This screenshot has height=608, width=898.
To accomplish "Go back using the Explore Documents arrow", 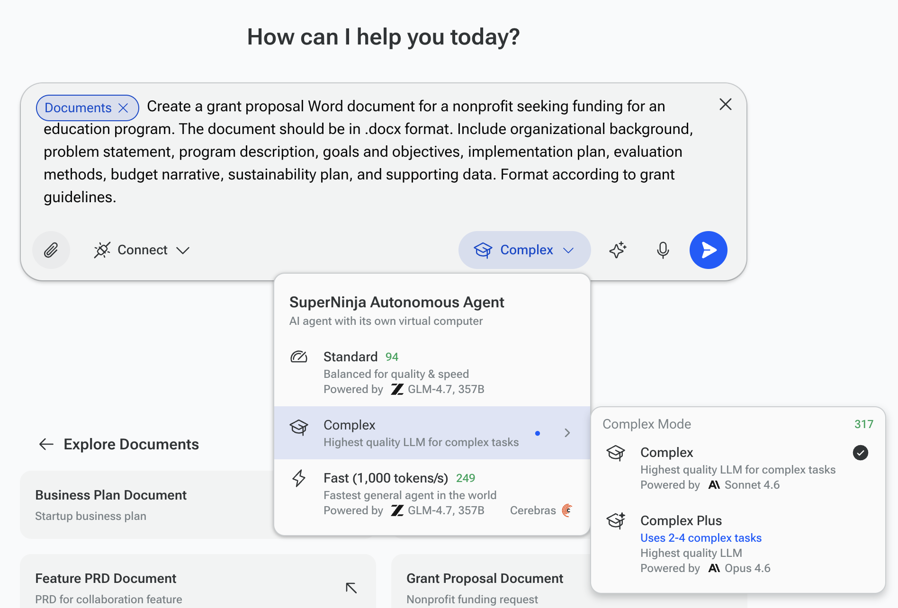I will click(x=46, y=444).
